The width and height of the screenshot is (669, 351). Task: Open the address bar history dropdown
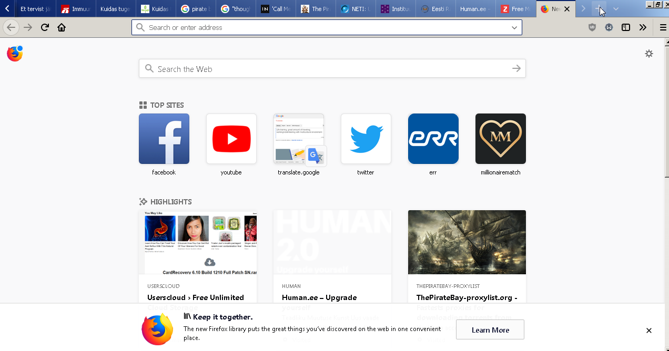tap(514, 27)
